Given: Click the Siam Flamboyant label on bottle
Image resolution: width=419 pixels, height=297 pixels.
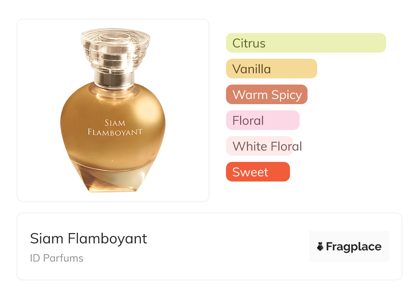Looking at the screenshot, I should click(115, 128).
